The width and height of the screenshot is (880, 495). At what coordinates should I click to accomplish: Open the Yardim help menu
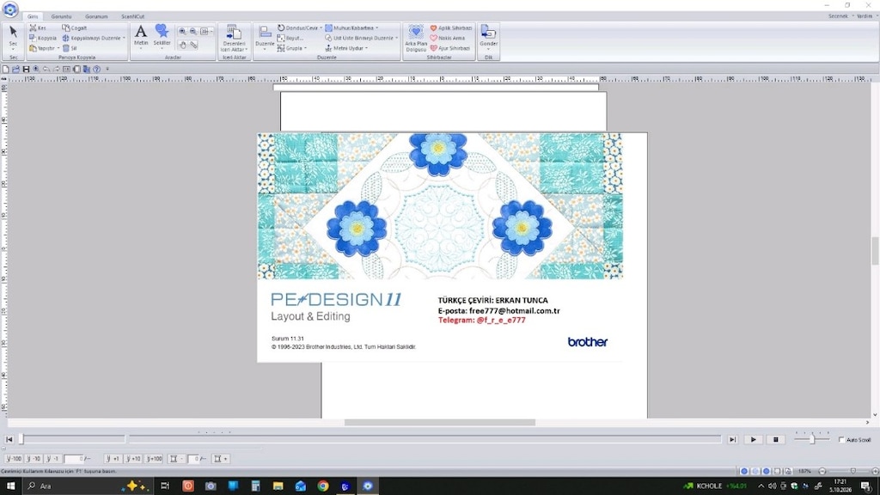point(866,16)
